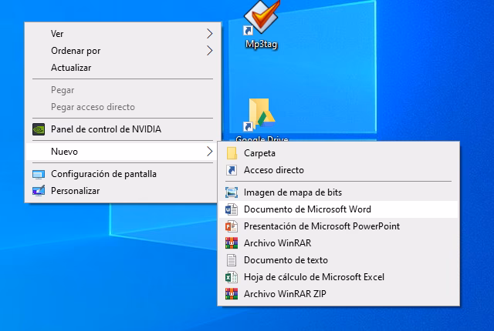The image size is (494, 331).
Task: Click the PowerPoint presentation icon
Action: [232, 226]
